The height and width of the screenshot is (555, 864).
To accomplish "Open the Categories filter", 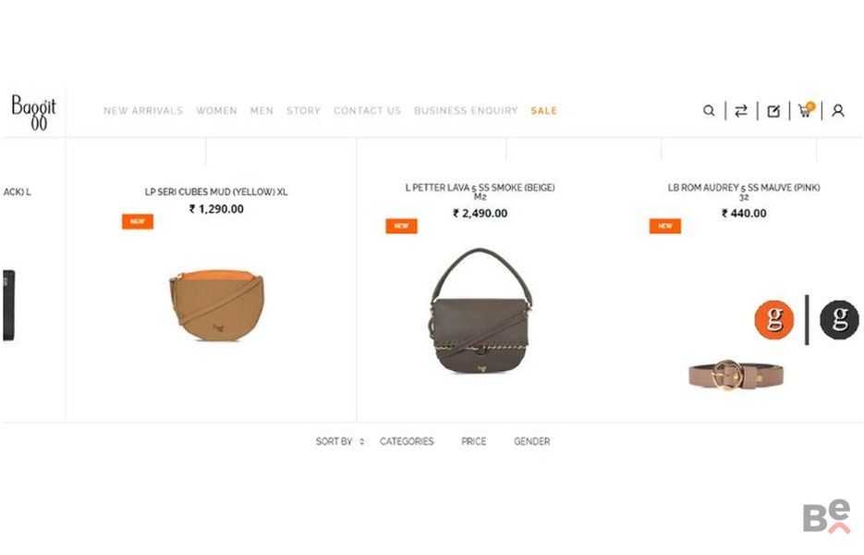I will [x=407, y=441].
